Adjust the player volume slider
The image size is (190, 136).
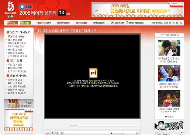(x=118, y=133)
